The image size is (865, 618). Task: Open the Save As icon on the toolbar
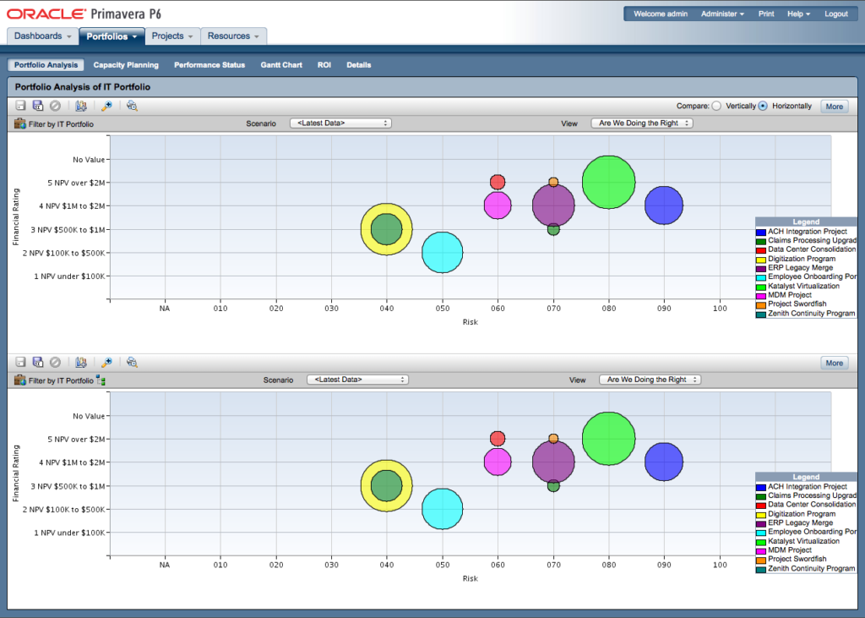point(38,106)
